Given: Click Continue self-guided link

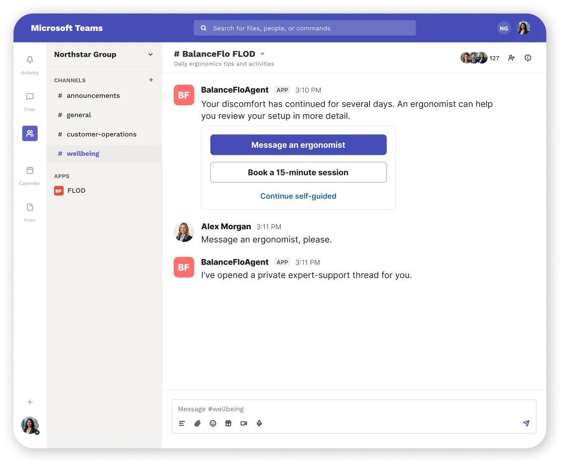Looking at the screenshot, I should [x=298, y=196].
